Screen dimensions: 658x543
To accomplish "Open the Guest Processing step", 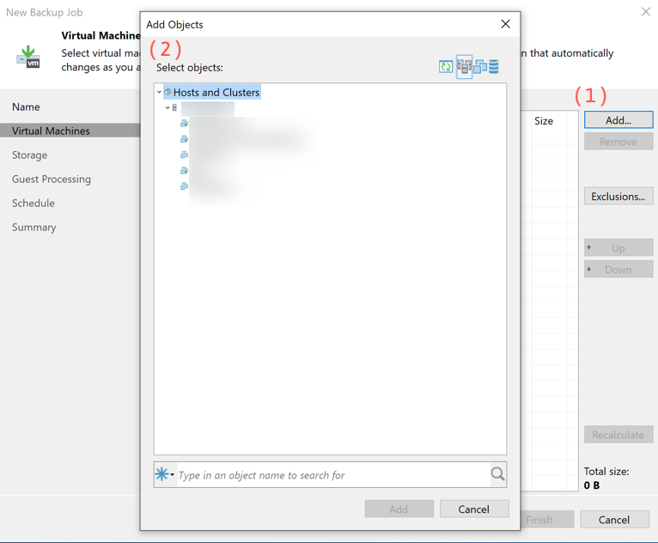I will [52, 179].
